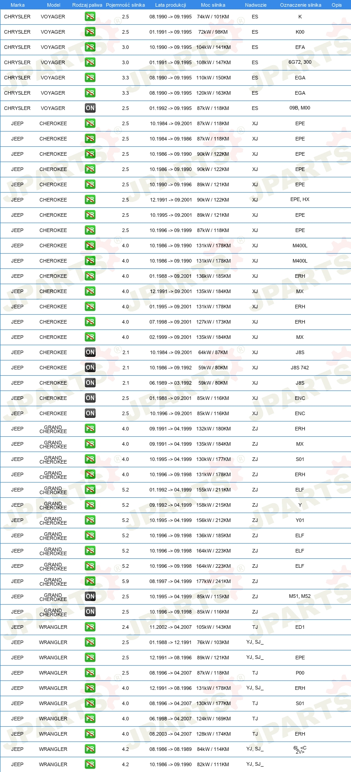Click ON diesel icon in Grand Cherokee 85kW / 116KM row
Image resolution: width=351 pixels, height=772 pixels.
click(90, 612)
